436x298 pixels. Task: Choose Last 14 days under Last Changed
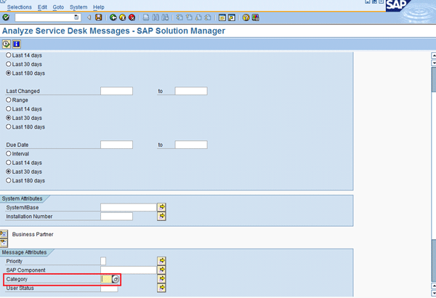coord(9,109)
